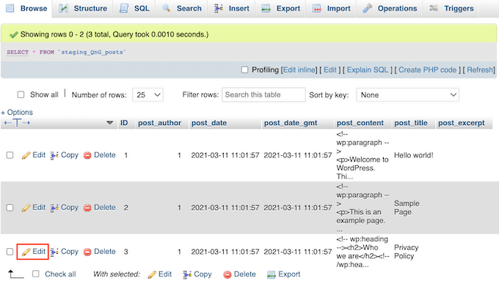Switch to the Export tab
Screen dimensions: 499x281
pos(280,9)
